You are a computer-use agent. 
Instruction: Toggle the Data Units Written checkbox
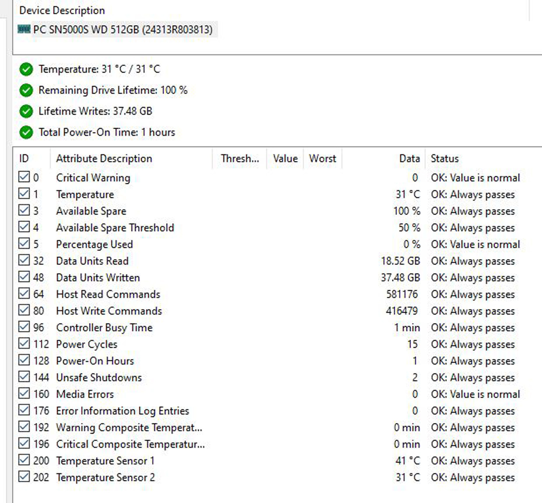click(x=24, y=277)
